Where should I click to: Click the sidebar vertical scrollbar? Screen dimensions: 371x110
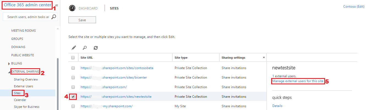[x=57, y=82]
